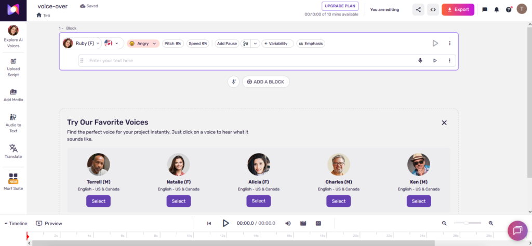Click the pronunciation icon beside Add Pause
The width and height of the screenshot is (532, 246).
coord(245,44)
